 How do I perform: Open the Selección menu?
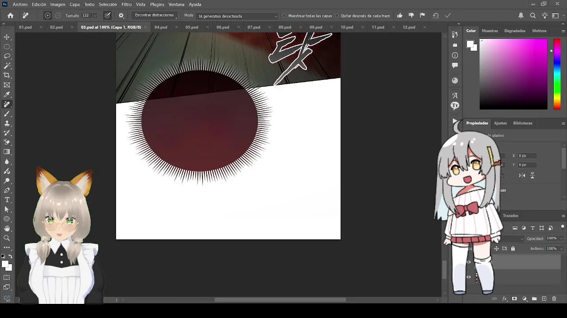pyautogui.click(x=108, y=4)
